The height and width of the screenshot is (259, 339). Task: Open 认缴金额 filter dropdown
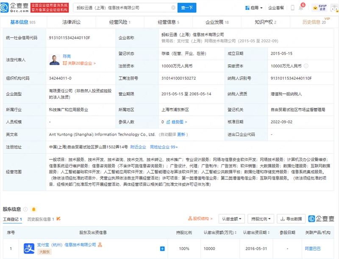(x=231, y=219)
